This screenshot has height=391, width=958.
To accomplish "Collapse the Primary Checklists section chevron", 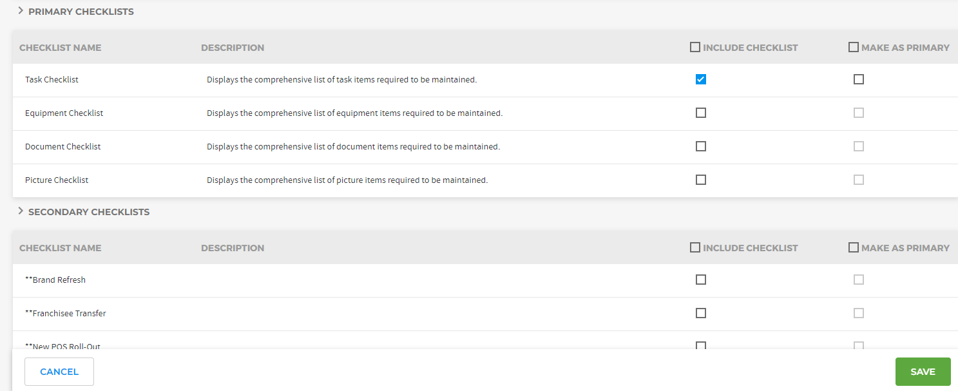I will (x=21, y=11).
